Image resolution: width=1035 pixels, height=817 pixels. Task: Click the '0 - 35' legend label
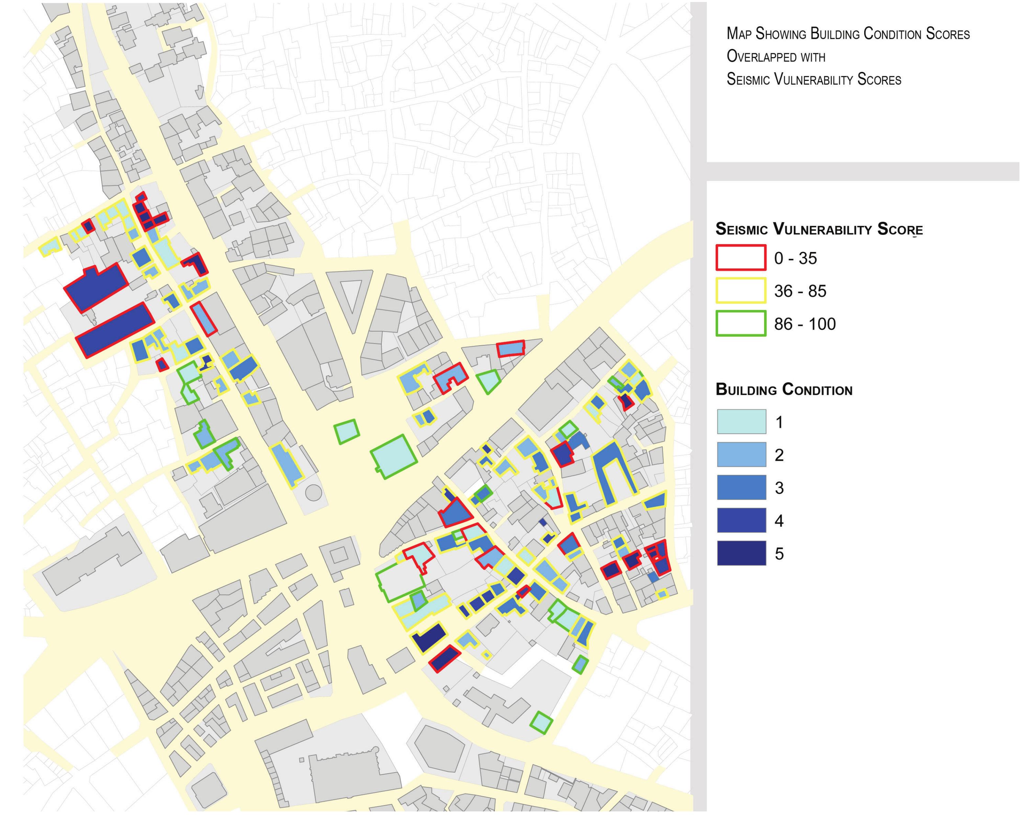click(x=795, y=258)
